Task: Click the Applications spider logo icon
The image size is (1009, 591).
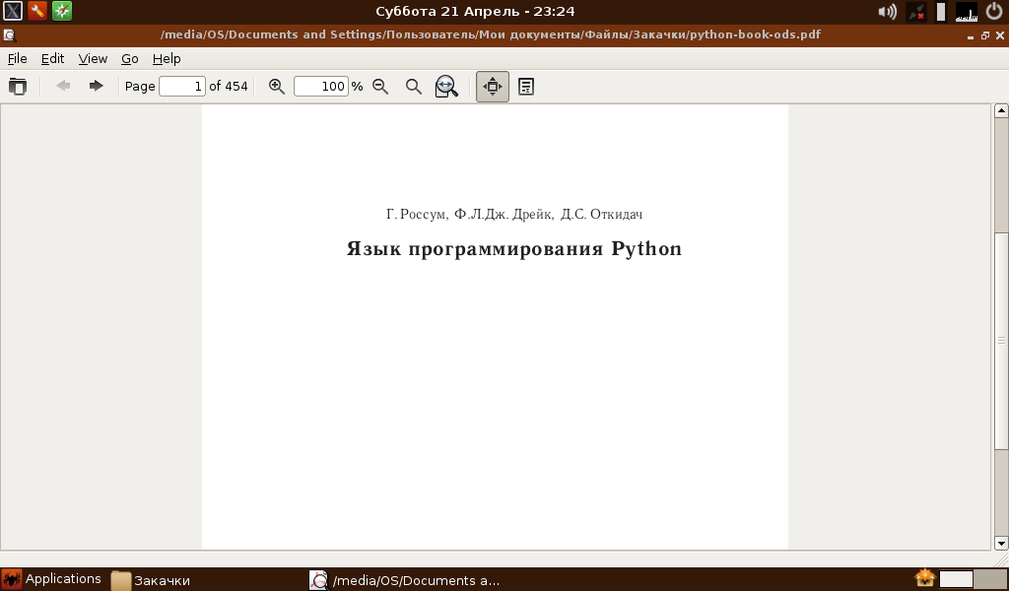Action: (12, 579)
